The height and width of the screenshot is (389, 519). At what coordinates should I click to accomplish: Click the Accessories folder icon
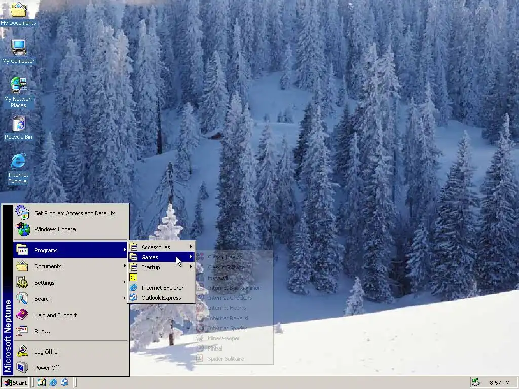(133, 247)
